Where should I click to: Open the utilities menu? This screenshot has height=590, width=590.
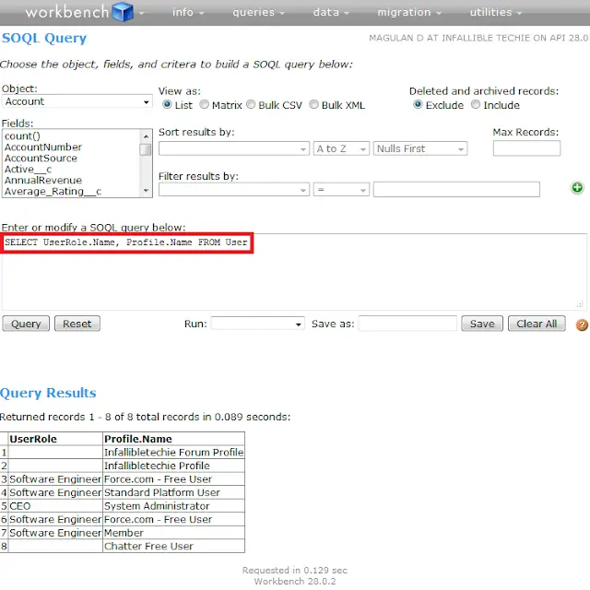click(x=496, y=12)
